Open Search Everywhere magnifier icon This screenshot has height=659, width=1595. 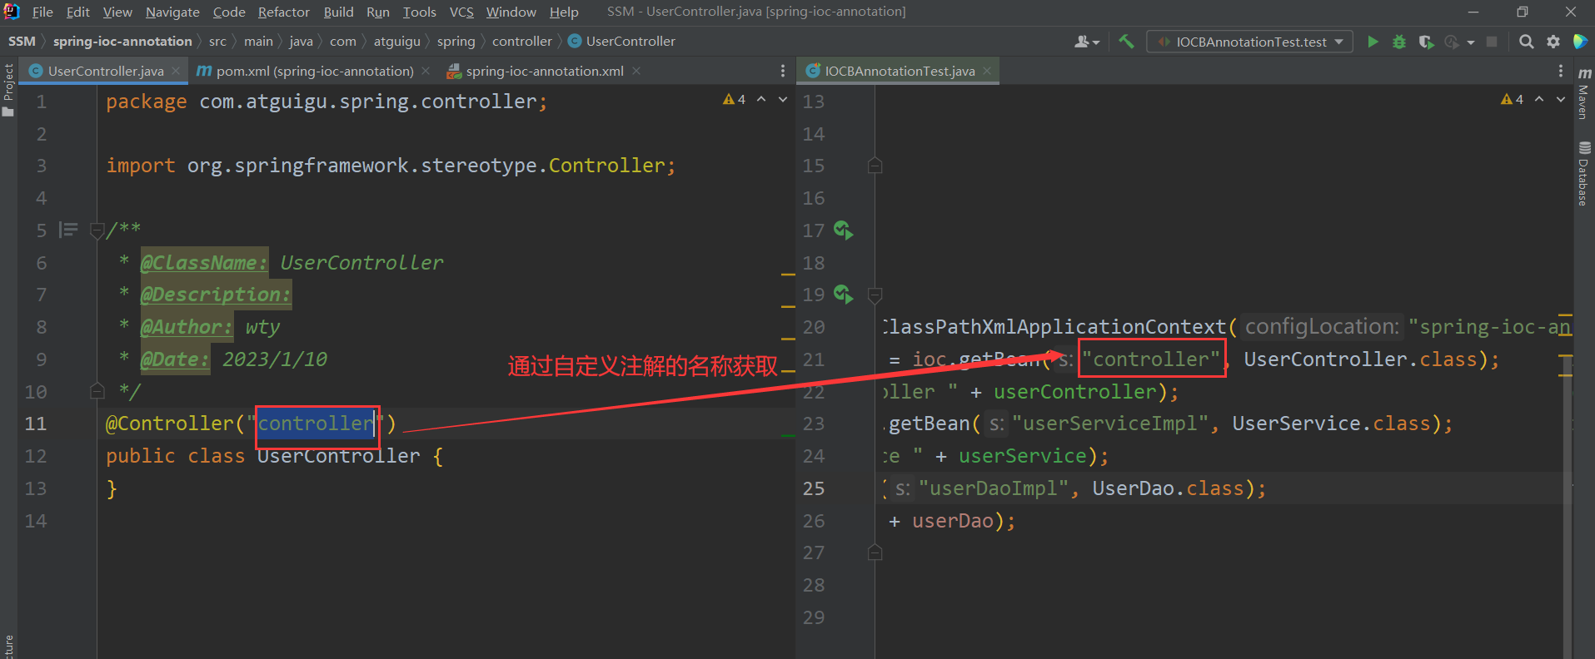tap(1526, 42)
